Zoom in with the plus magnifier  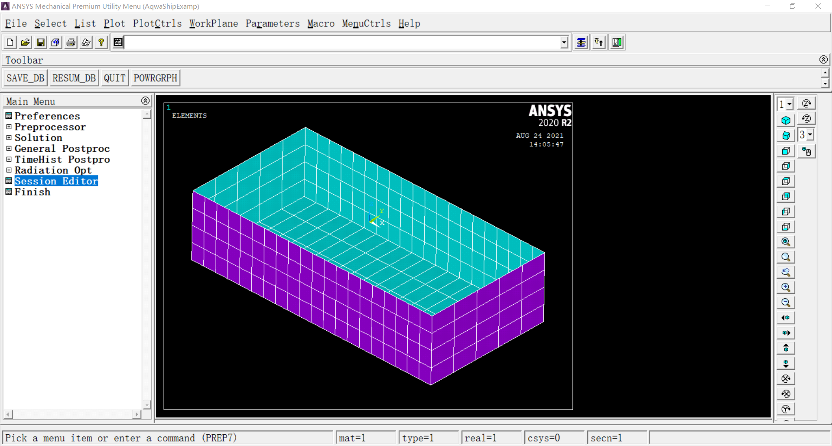(786, 287)
